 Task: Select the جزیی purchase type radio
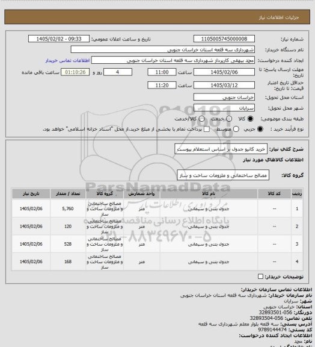click(x=260, y=129)
